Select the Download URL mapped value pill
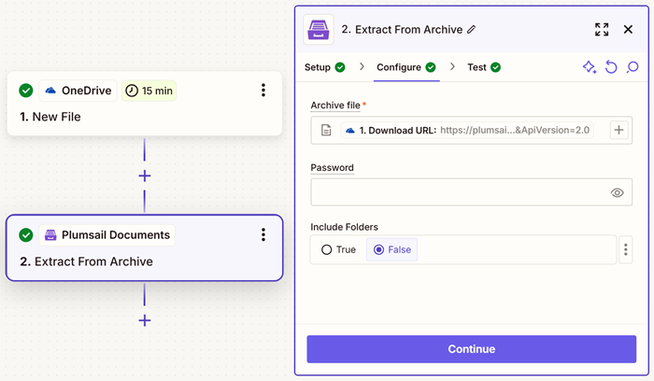This screenshot has width=654, height=381. click(467, 131)
